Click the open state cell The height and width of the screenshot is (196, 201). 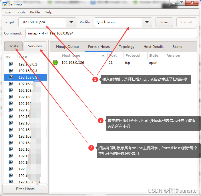[153, 63]
